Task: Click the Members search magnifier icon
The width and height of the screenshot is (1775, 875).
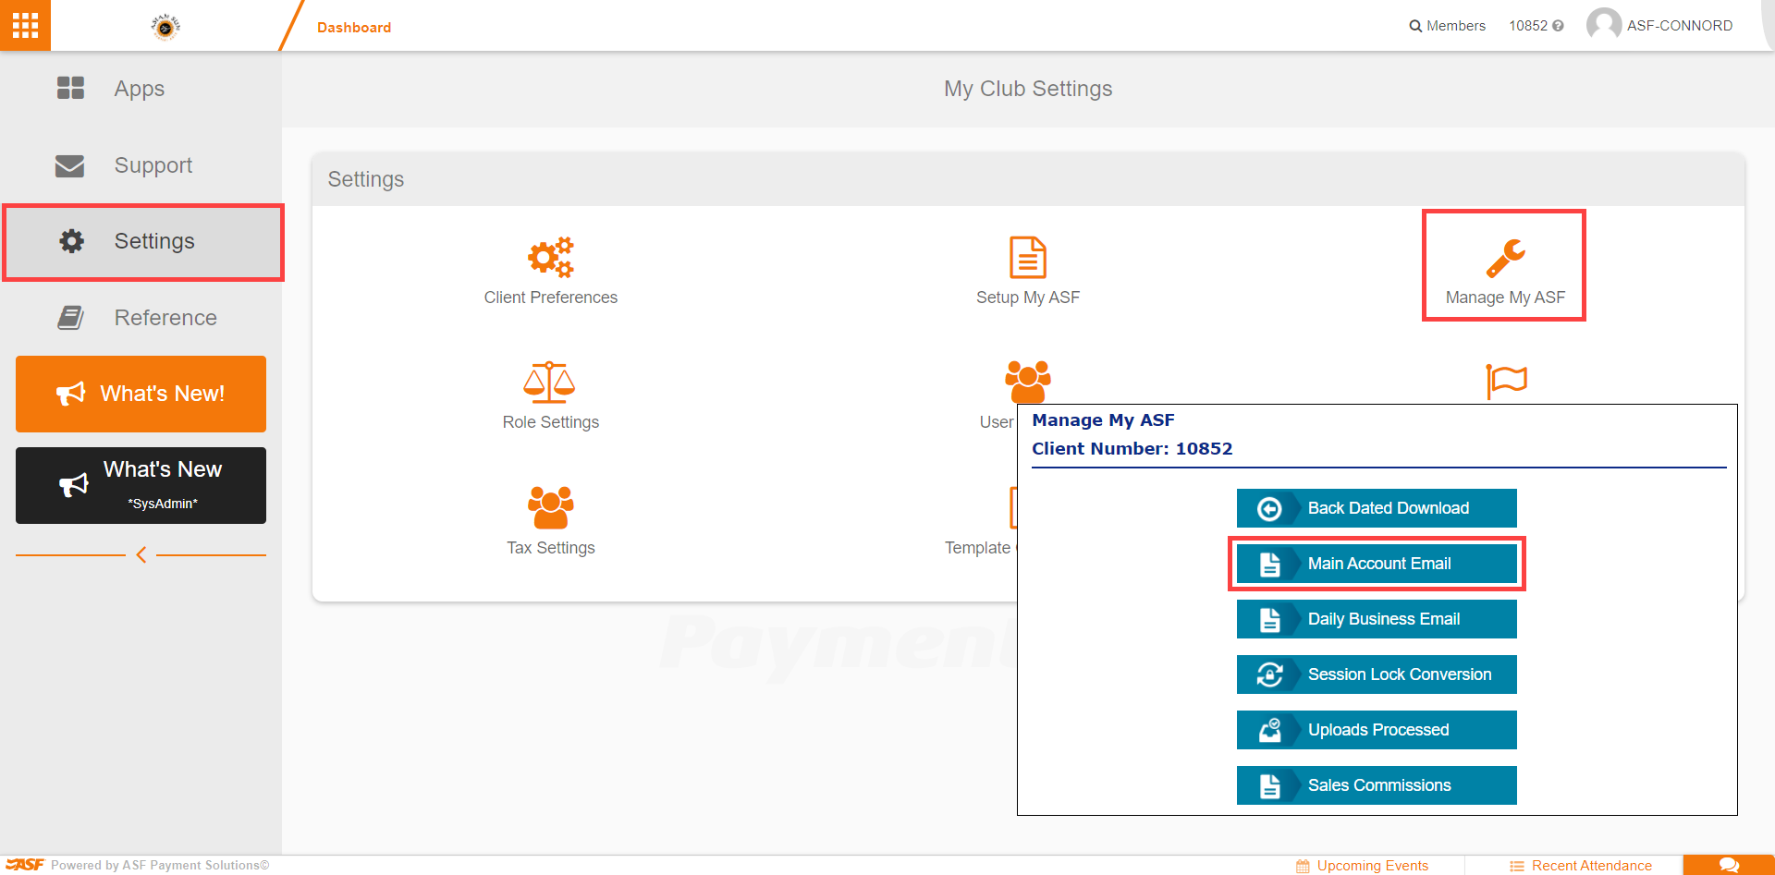Action: [x=1415, y=26]
